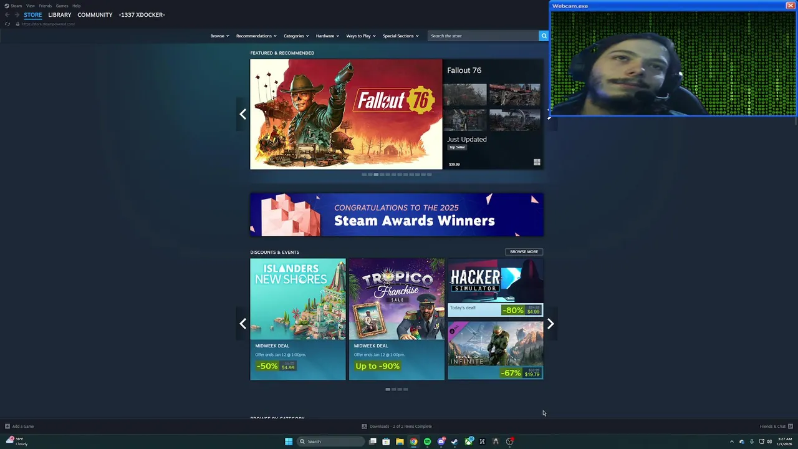Click the Fallout 76 $39.99 price
Image resolution: width=798 pixels, height=449 pixels.
[454, 165]
